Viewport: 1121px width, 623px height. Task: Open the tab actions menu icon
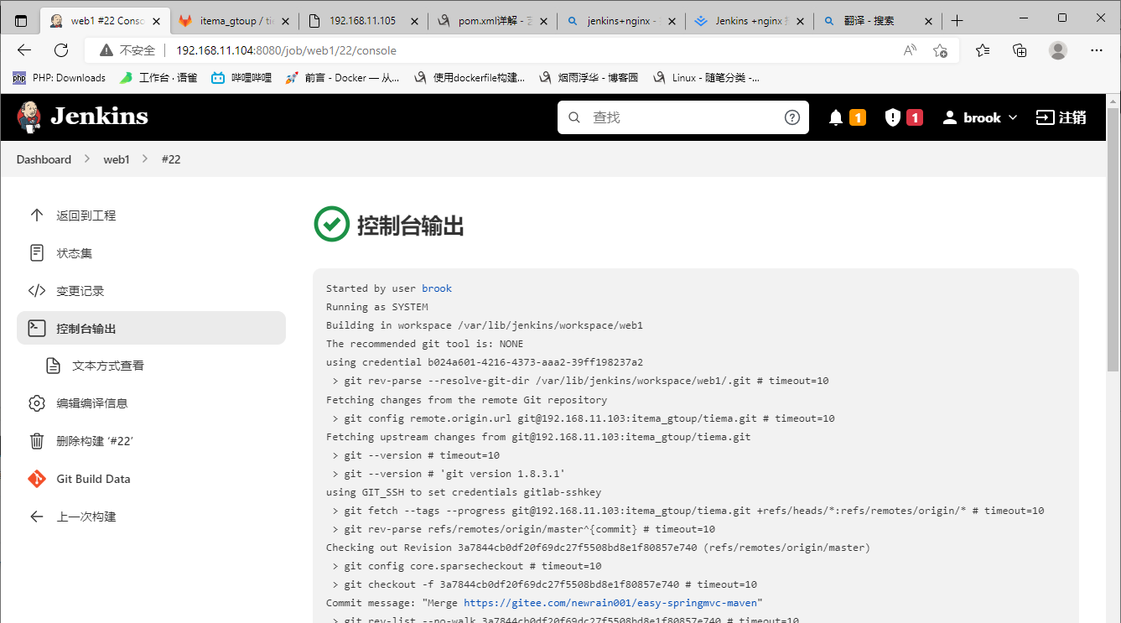pyautogui.click(x=21, y=21)
